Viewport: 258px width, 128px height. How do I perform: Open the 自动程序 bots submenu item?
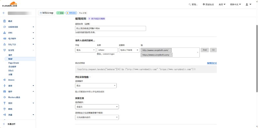(12, 67)
